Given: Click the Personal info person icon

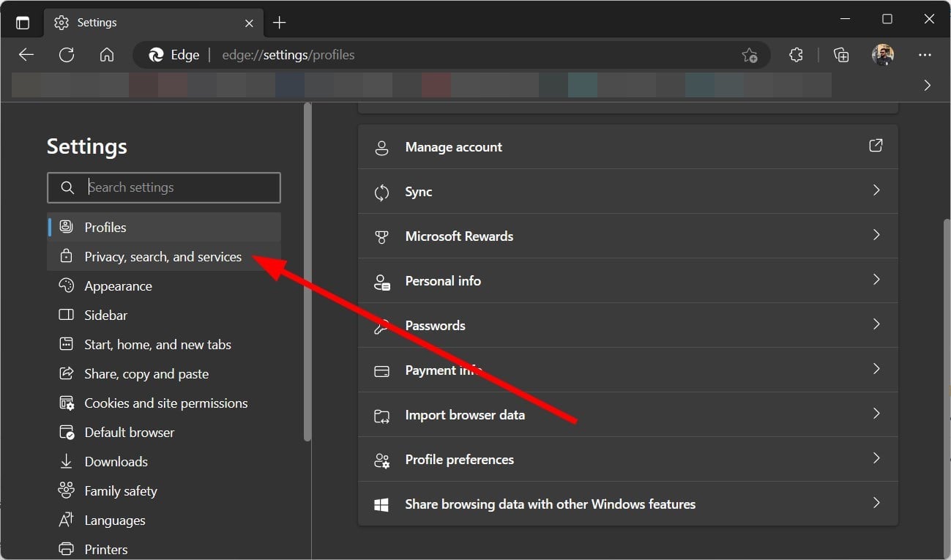Looking at the screenshot, I should (381, 282).
